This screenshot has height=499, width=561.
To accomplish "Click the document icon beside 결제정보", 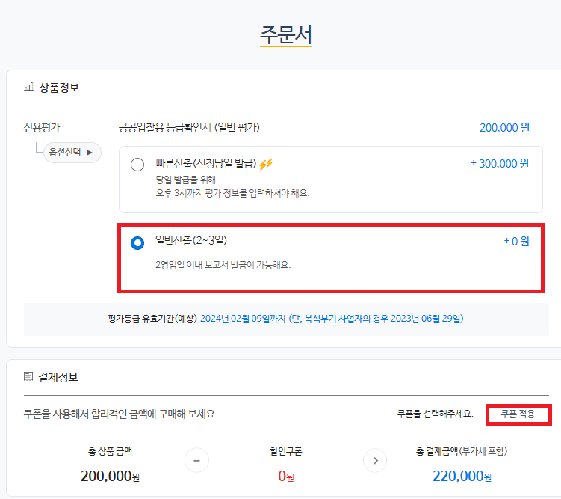I will (28, 376).
